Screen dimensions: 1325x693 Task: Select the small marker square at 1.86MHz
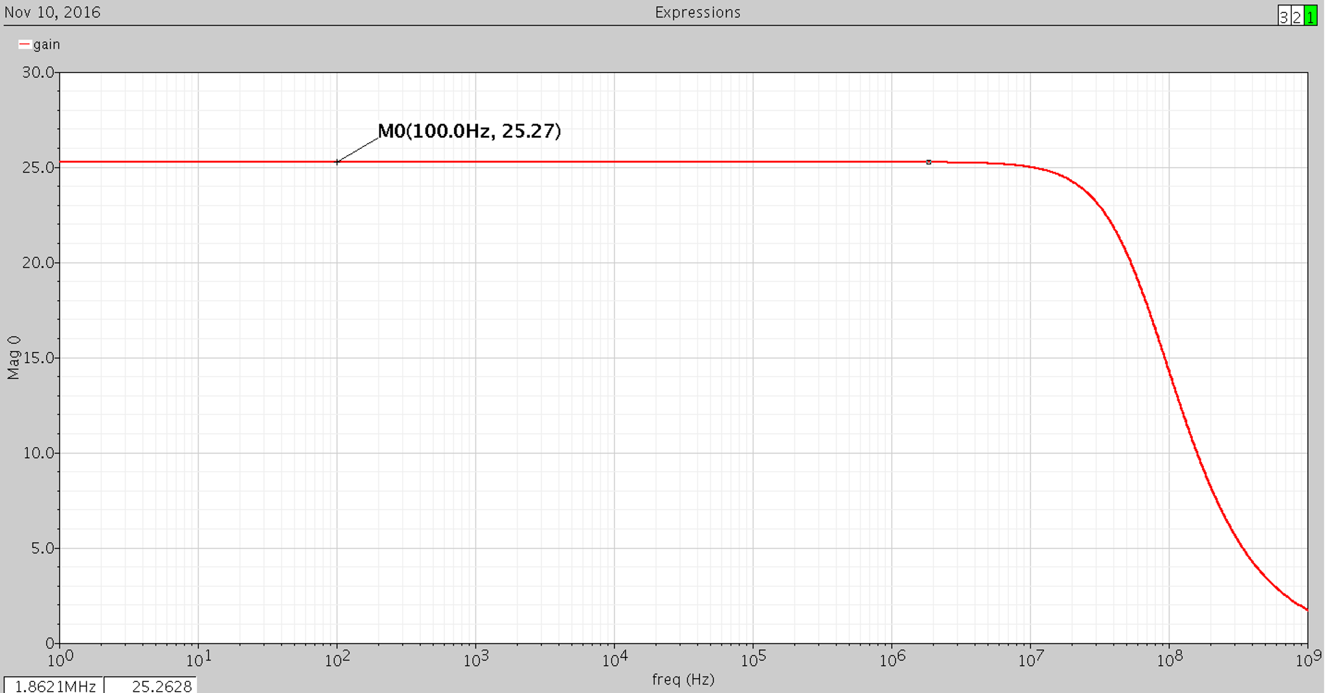click(x=929, y=162)
